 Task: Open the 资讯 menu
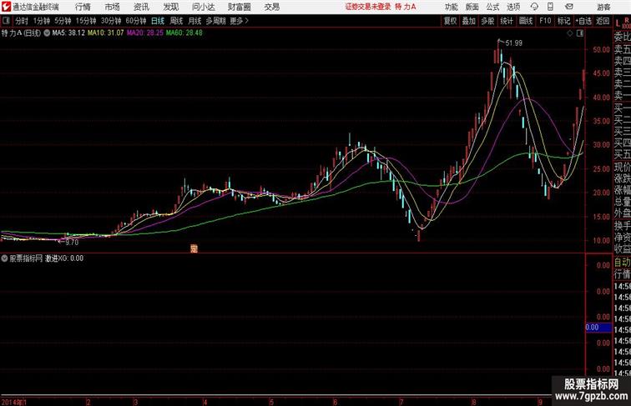141,7
